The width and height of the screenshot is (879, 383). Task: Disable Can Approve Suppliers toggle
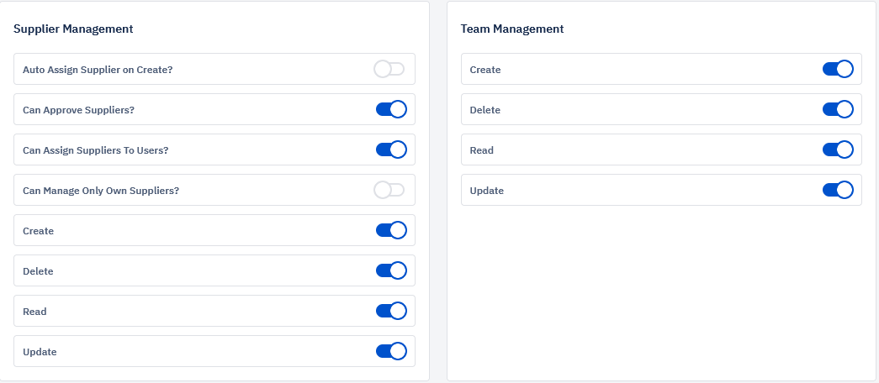(x=391, y=109)
